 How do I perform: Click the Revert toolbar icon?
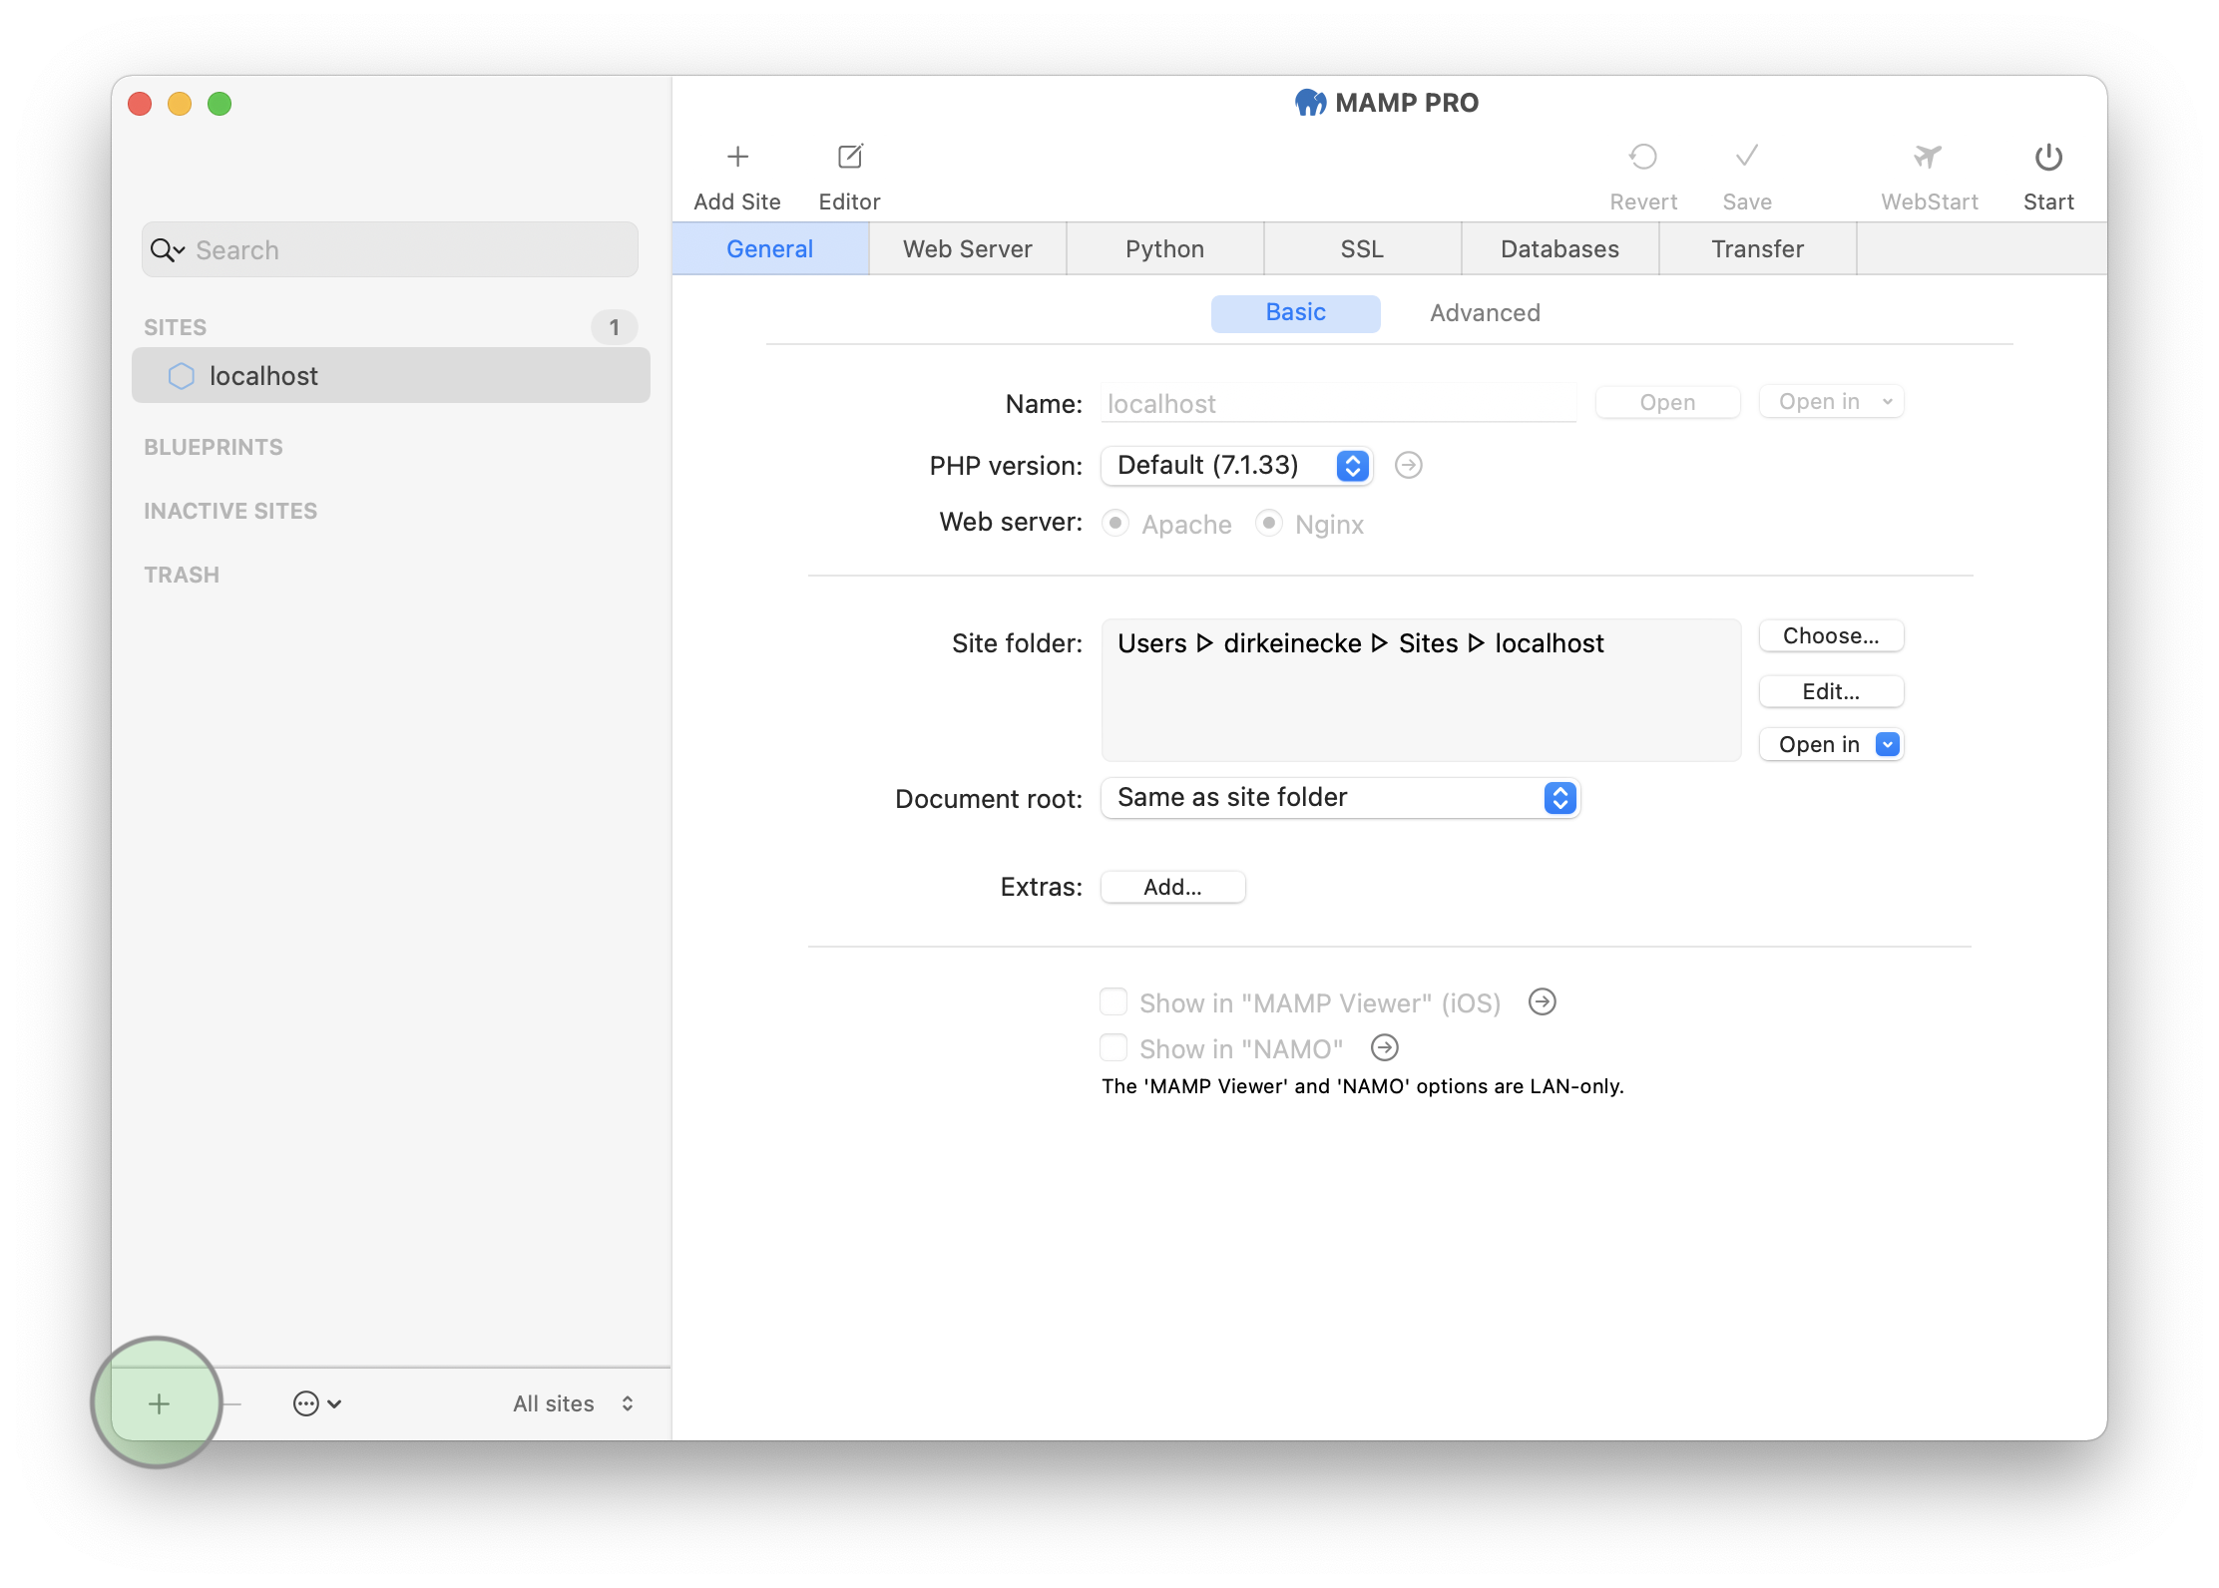pos(1642,157)
